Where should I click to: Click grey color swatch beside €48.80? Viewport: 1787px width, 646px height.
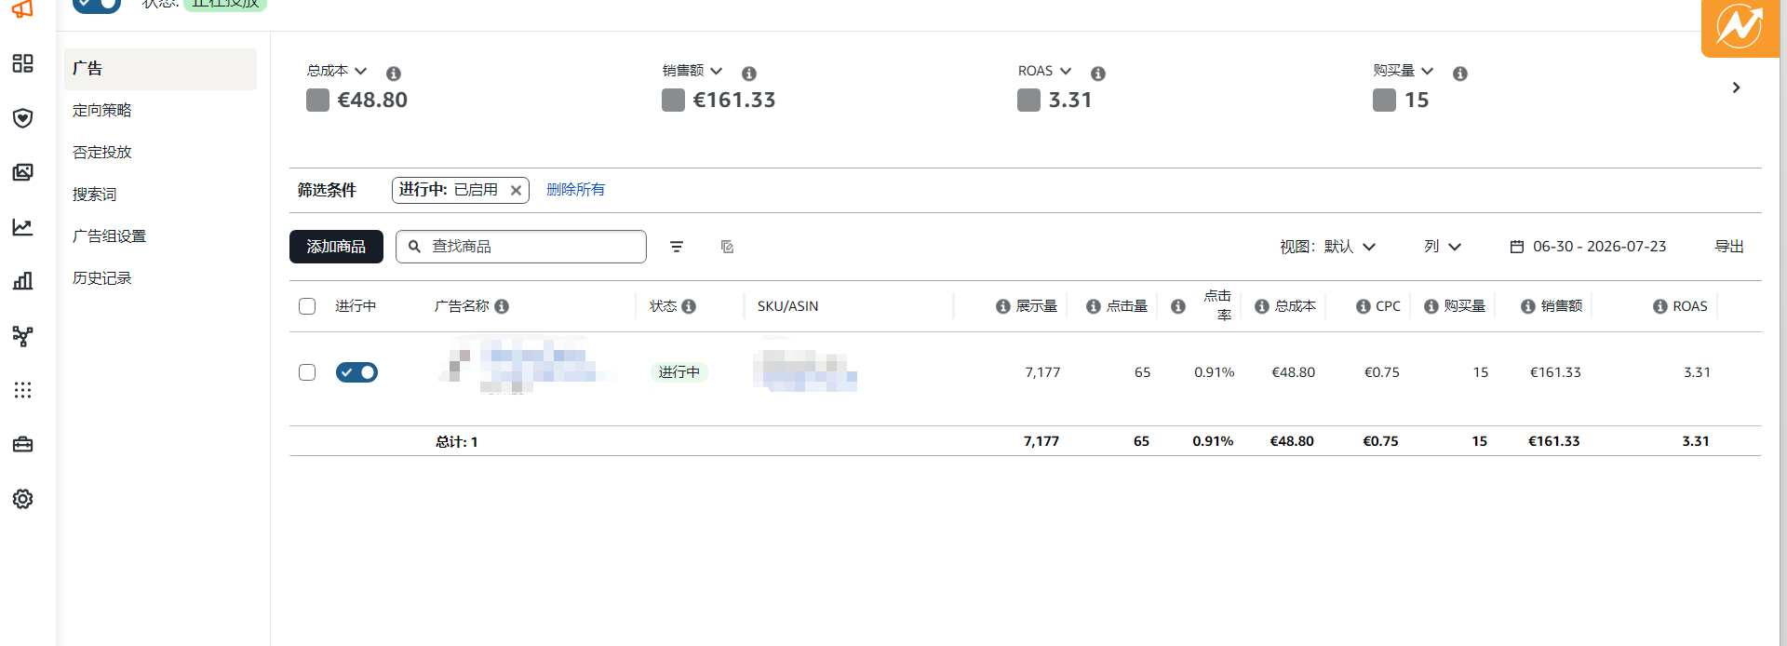pos(317,101)
